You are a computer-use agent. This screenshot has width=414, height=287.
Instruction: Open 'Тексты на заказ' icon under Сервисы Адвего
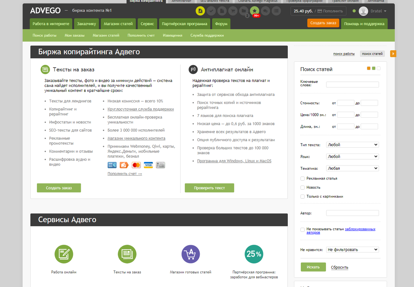pos(127,254)
